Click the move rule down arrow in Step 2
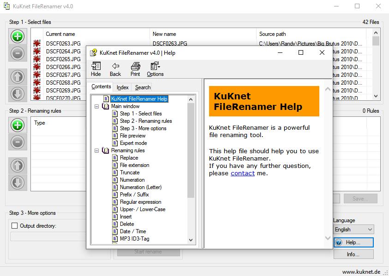389x276 pixels. click(18, 183)
